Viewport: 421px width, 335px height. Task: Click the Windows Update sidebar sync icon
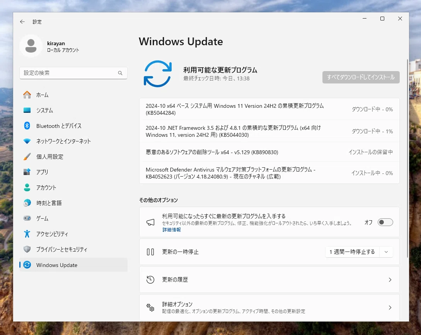(27, 265)
